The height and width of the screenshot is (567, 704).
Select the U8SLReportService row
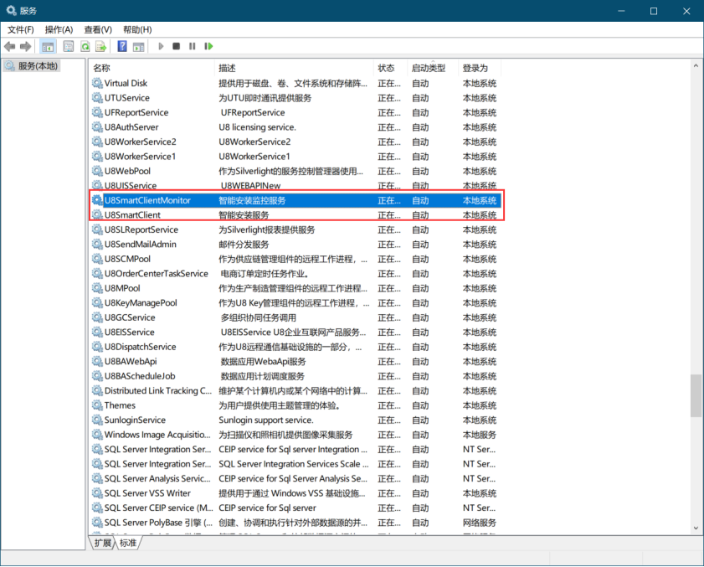(x=295, y=229)
